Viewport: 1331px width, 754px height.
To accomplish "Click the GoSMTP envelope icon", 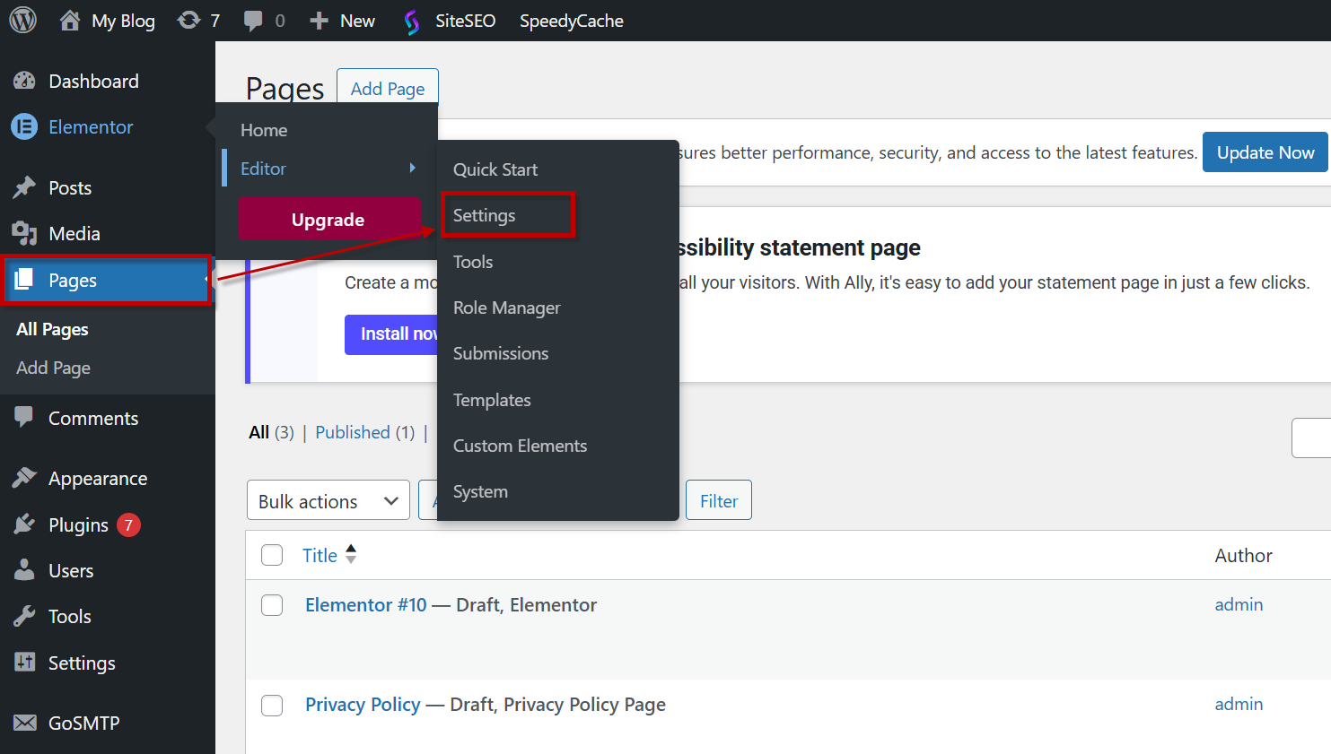I will [x=24, y=723].
